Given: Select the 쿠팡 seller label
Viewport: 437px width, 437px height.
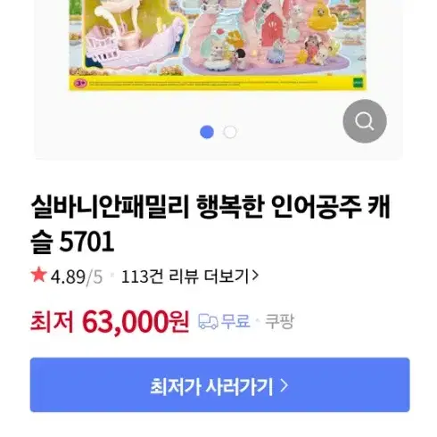Looking at the screenshot, I should [x=279, y=321].
